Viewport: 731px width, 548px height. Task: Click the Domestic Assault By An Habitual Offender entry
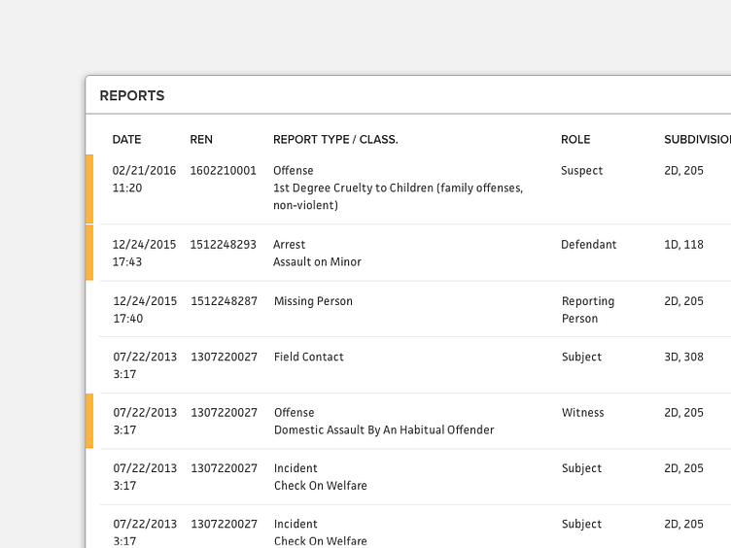tap(384, 430)
